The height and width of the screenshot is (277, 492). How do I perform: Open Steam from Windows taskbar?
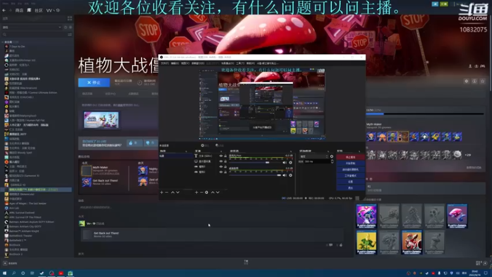pyautogui.click(x=42, y=273)
